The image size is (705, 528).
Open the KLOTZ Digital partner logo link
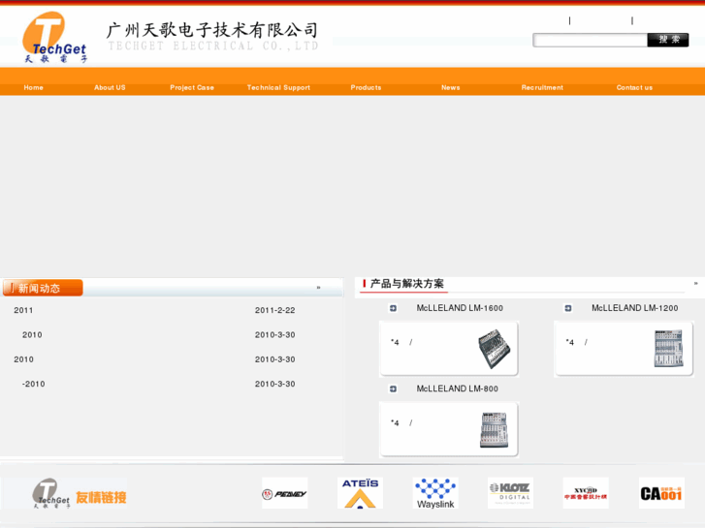[x=510, y=493]
